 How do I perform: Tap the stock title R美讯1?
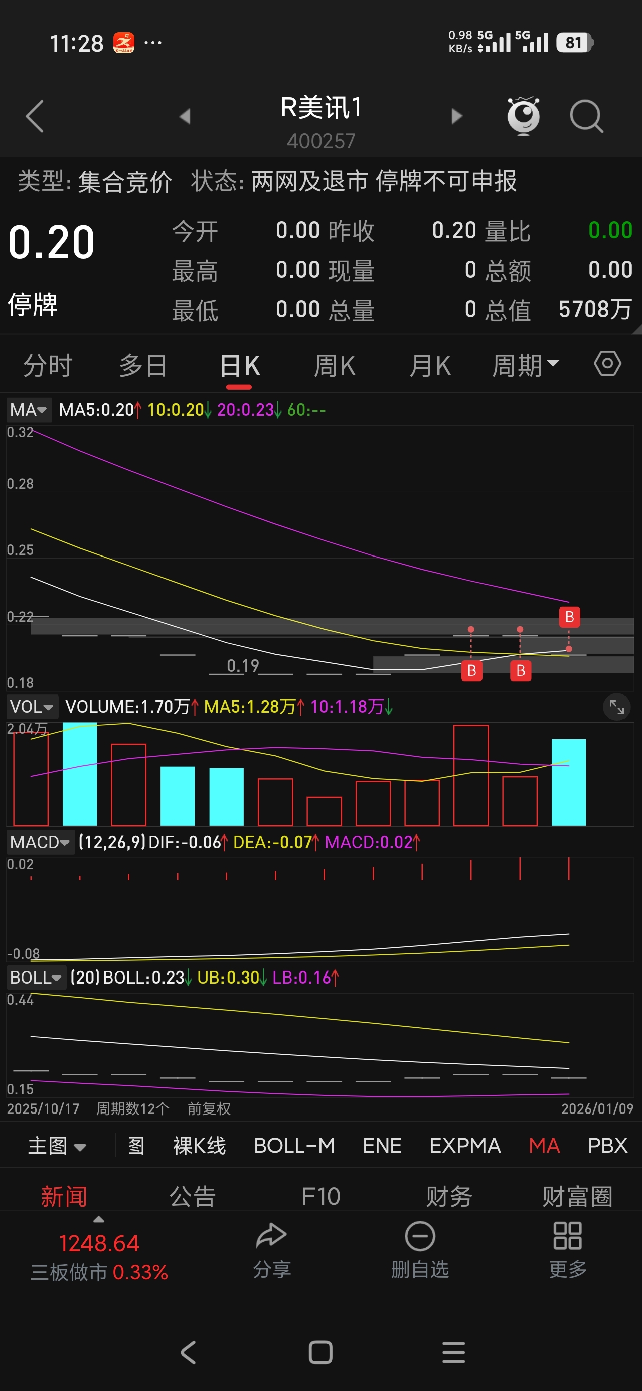tap(320, 107)
